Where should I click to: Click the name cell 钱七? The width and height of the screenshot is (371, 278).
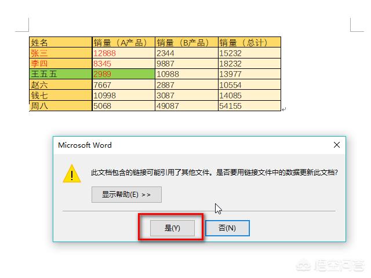tap(60, 95)
